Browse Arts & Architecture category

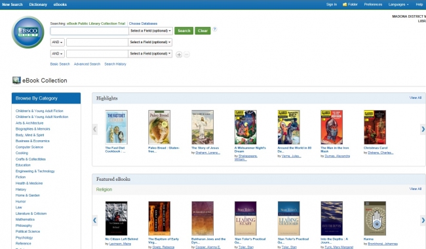tap(29, 123)
